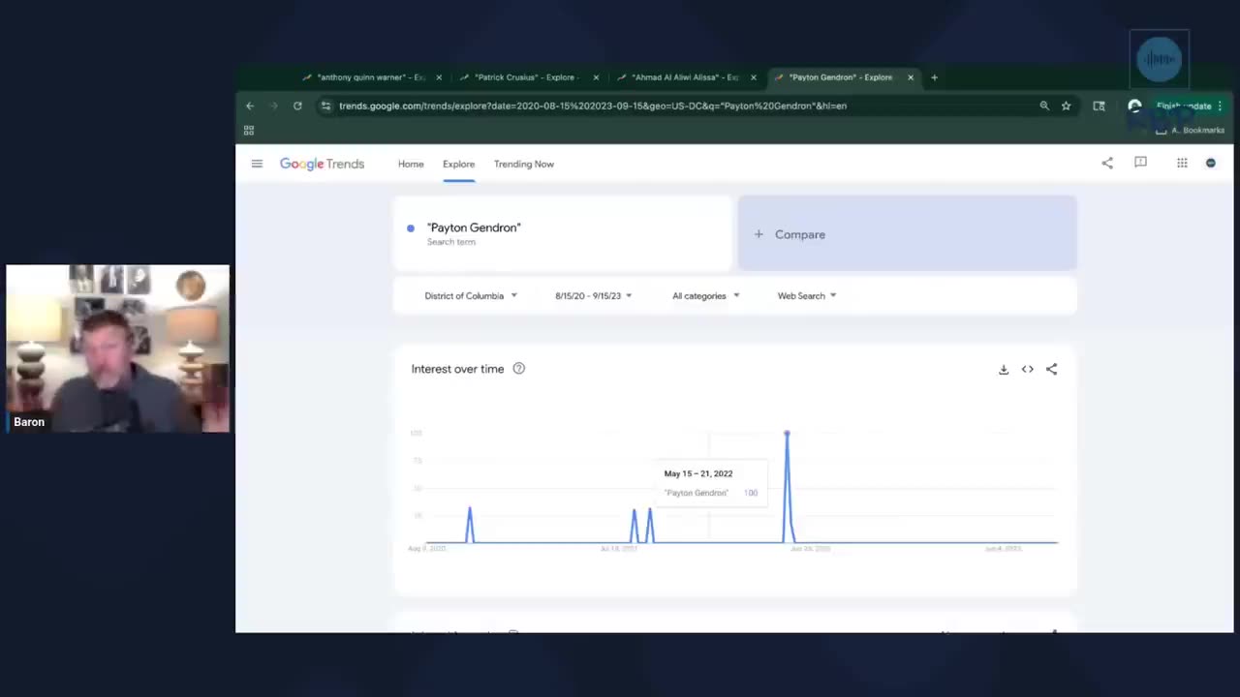
Task: Switch to the "Patrick Crusius" tab
Action: (528, 77)
